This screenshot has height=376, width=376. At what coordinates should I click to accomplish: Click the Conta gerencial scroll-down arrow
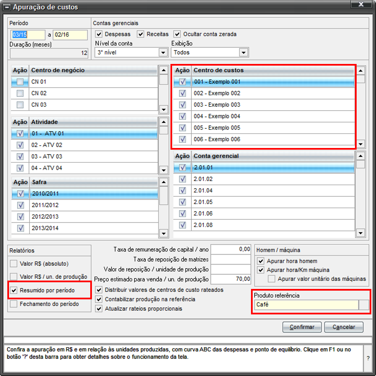tap(361, 233)
